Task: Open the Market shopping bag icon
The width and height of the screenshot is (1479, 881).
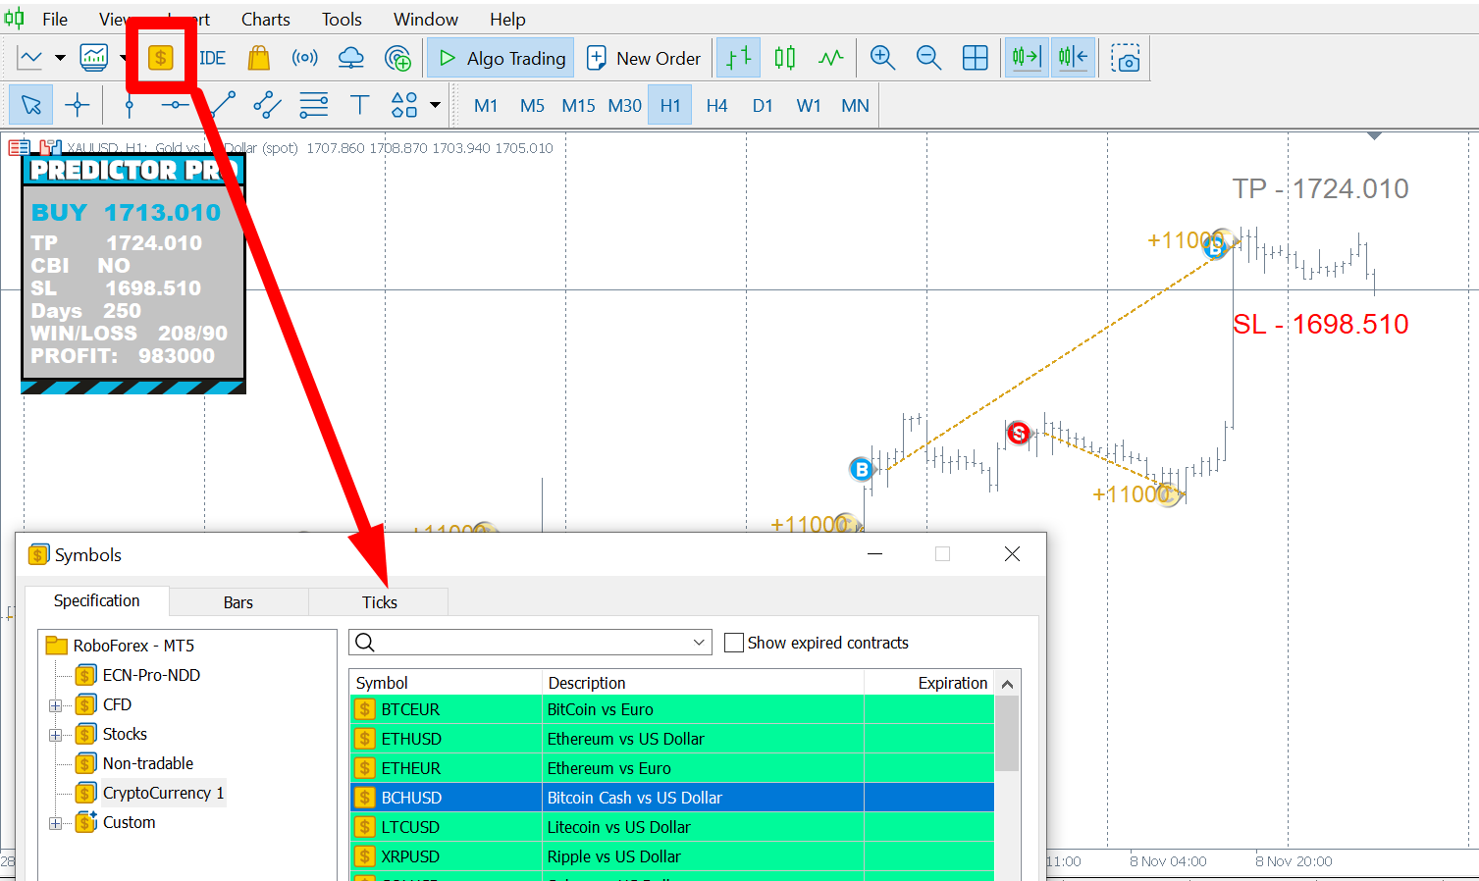Action: click(x=258, y=58)
